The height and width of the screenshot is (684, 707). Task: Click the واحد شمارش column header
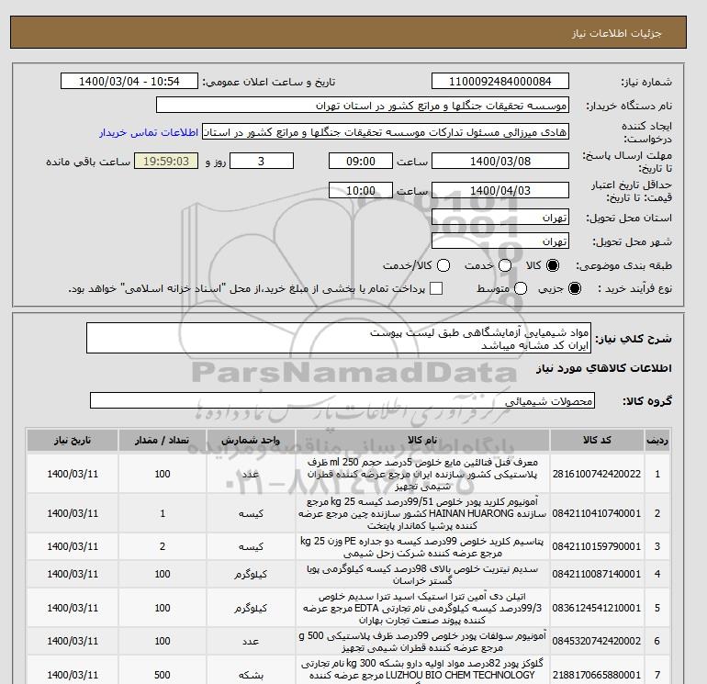coord(251,440)
